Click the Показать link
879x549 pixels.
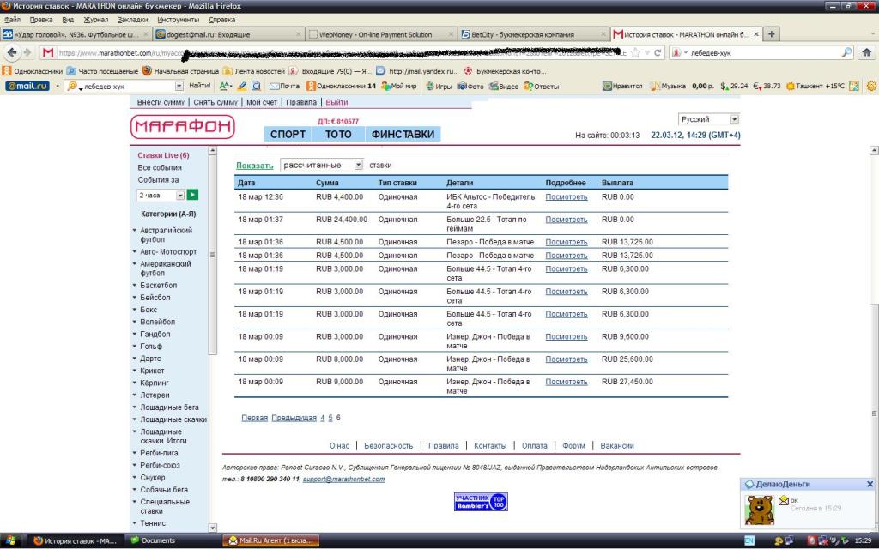254,166
